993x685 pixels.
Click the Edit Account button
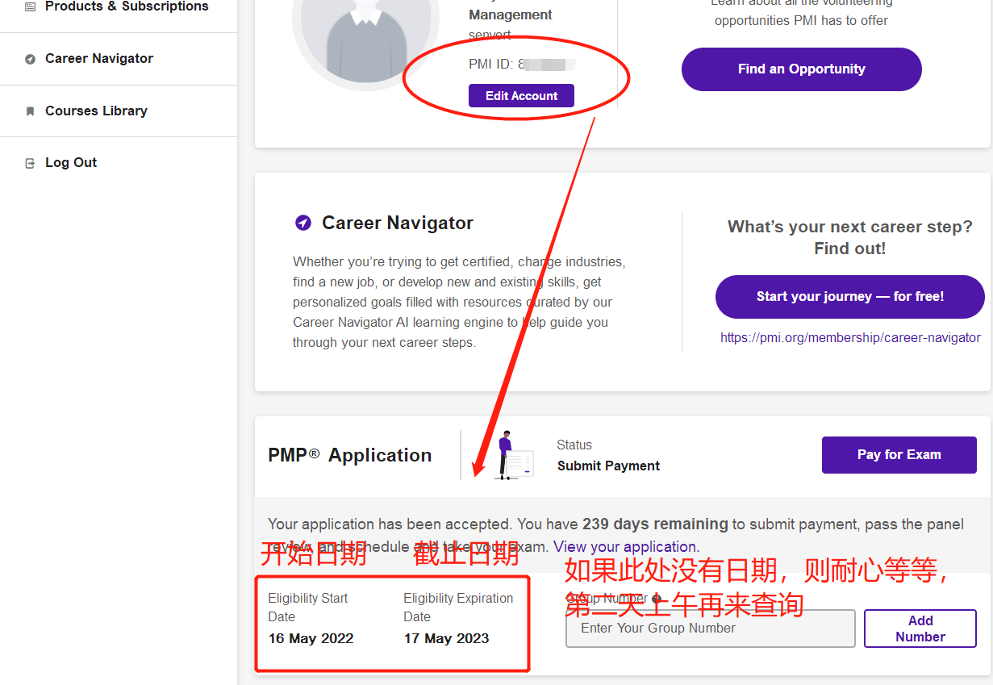(x=521, y=96)
